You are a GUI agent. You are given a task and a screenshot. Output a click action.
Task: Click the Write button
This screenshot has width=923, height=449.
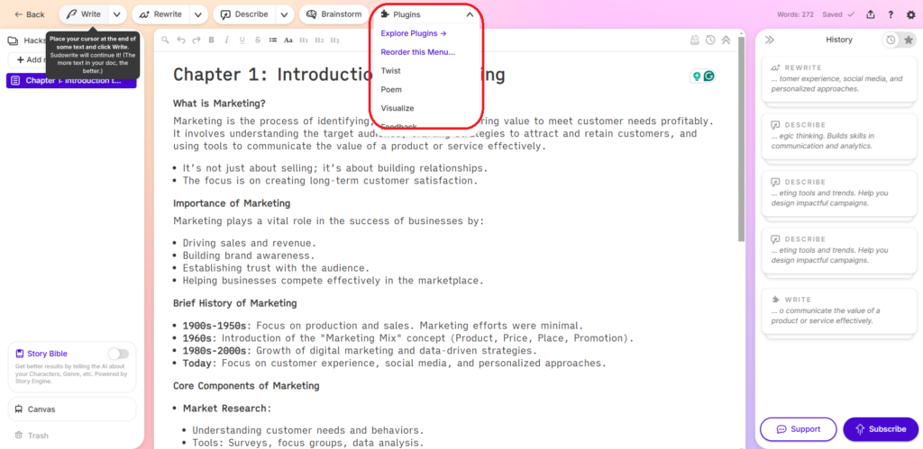point(84,14)
